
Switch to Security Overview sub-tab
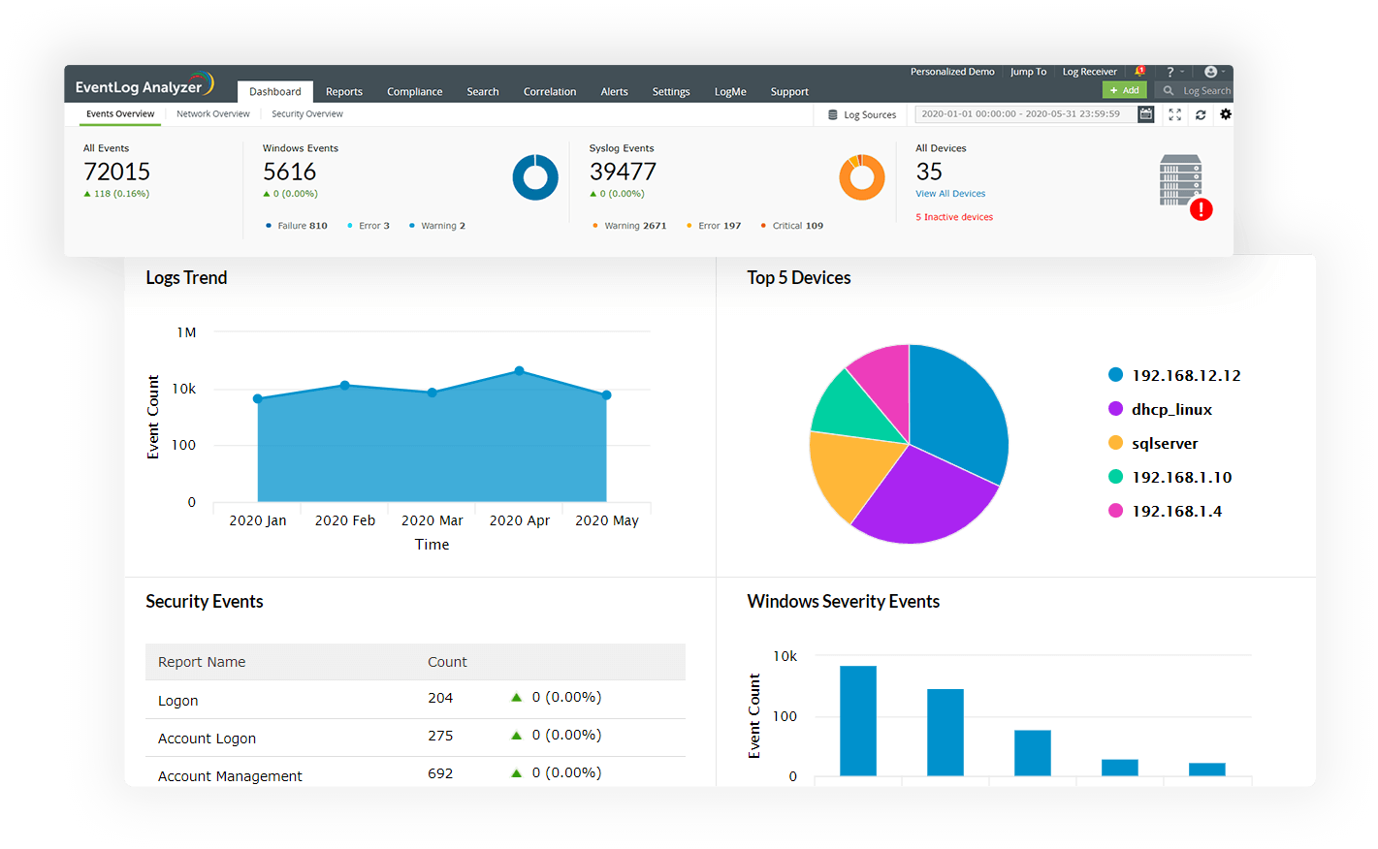tap(307, 114)
